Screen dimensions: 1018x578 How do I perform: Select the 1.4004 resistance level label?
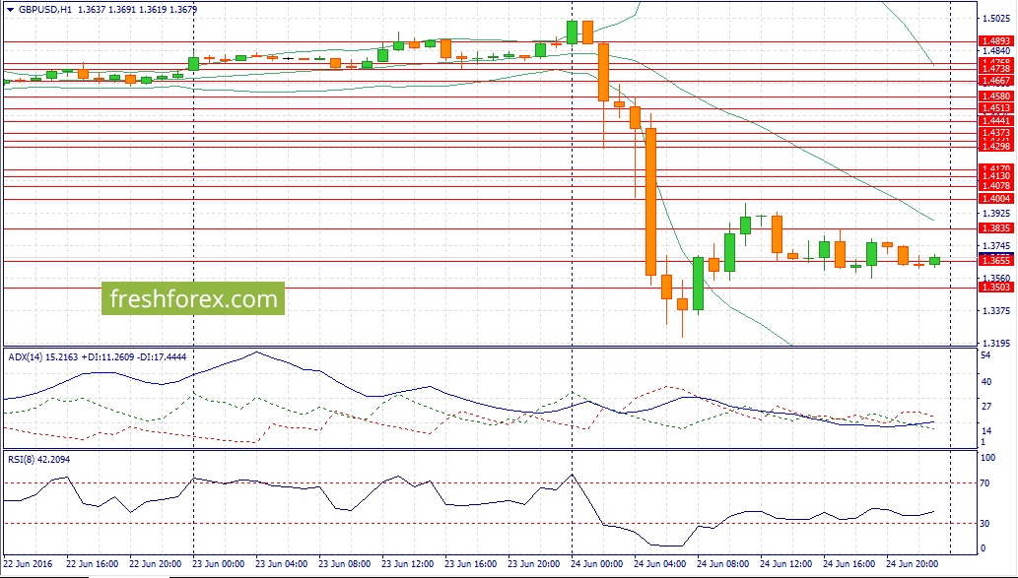(x=994, y=199)
